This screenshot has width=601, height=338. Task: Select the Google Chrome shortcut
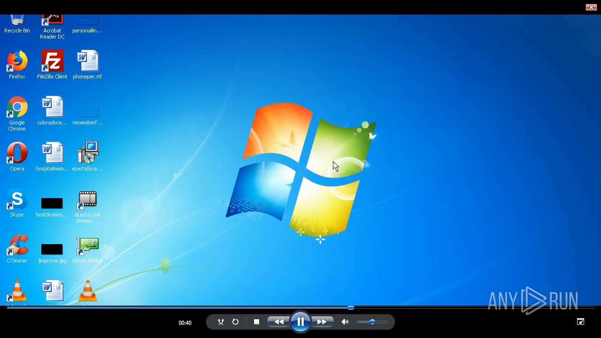[17, 114]
